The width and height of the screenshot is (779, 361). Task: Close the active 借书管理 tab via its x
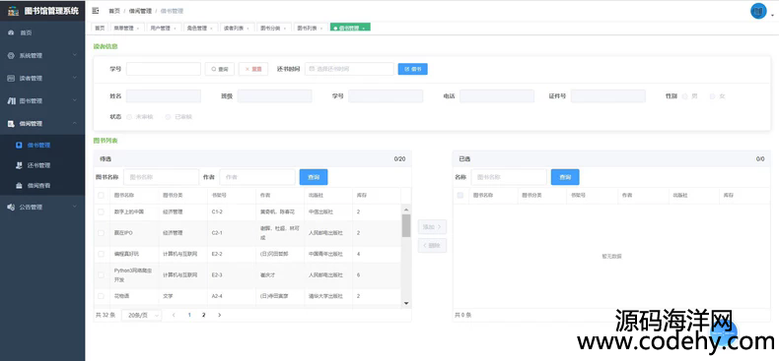click(x=364, y=29)
